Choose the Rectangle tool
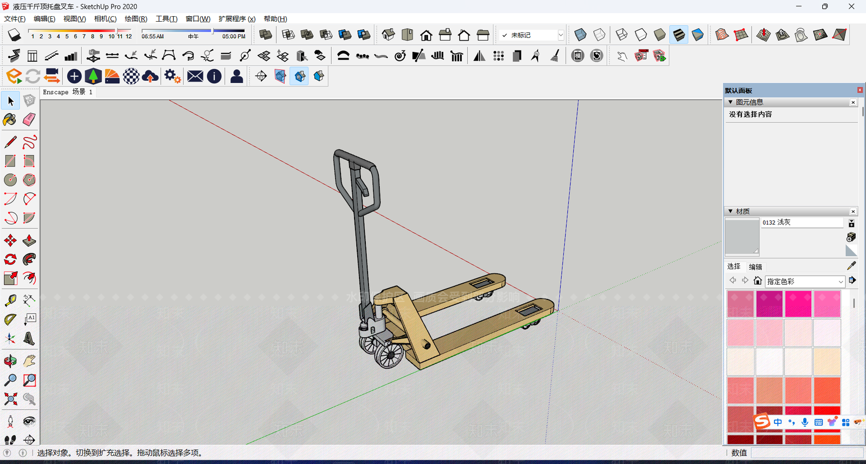This screenshot has width=866, height=464. [x=10, y=161]
